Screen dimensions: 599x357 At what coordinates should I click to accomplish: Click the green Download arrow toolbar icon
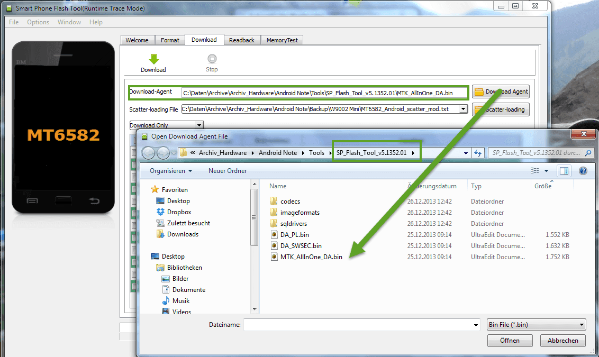[x=153, y=59]
